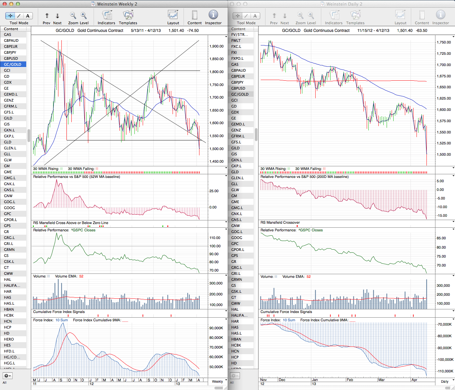Select GDX in the Weekly symbol list
Viewport: 455px width, 390px height.
[x=8, y=82]
